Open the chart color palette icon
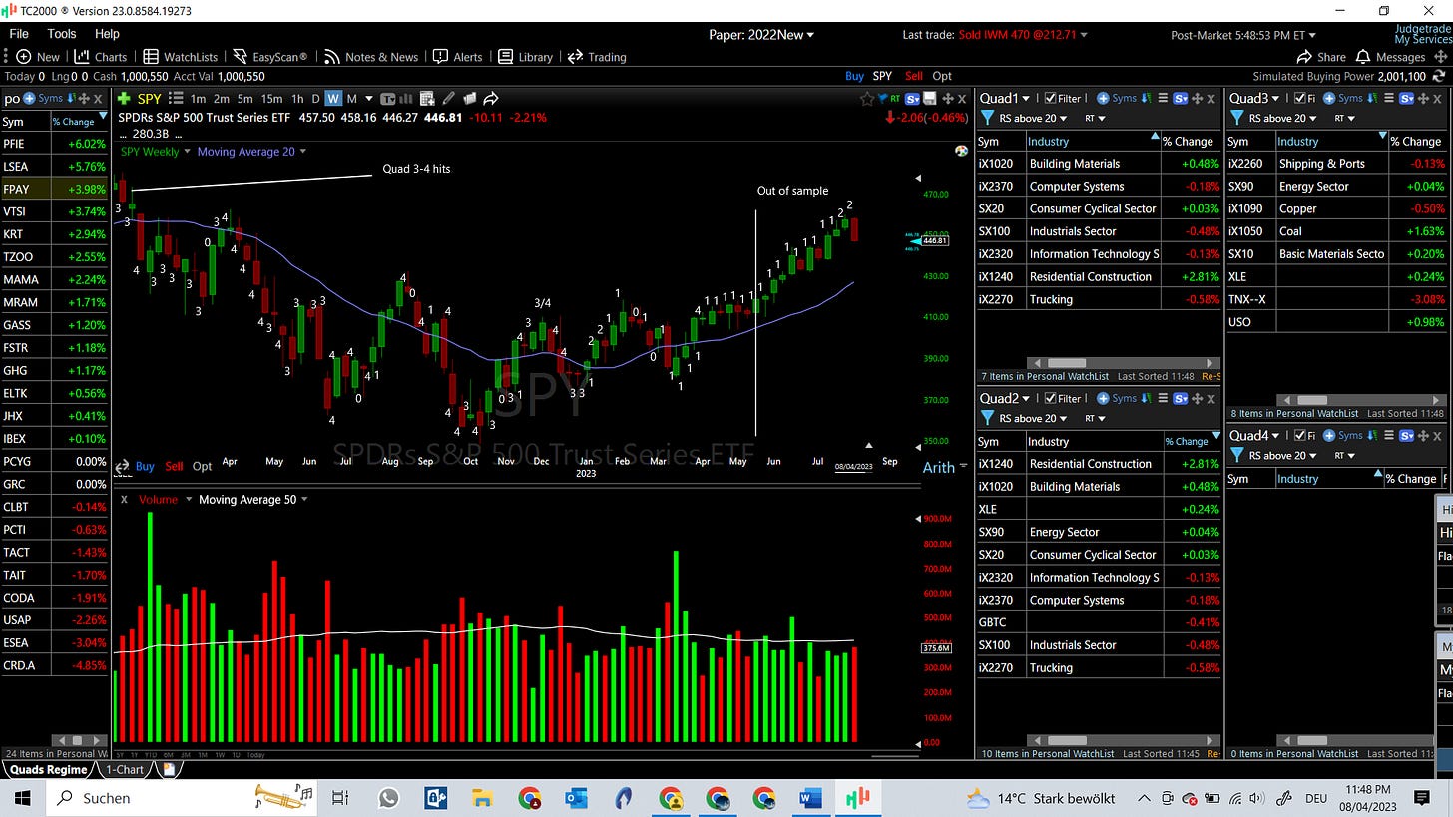Viewport: 1453px width, 817px height. click(x=961, y=151)
